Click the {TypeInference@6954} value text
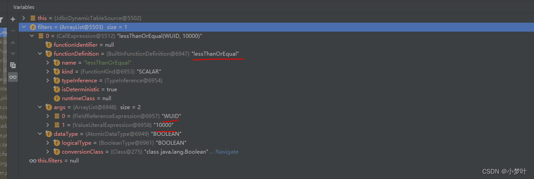Viewport: 534px width, 179px height. click(133, 81)
